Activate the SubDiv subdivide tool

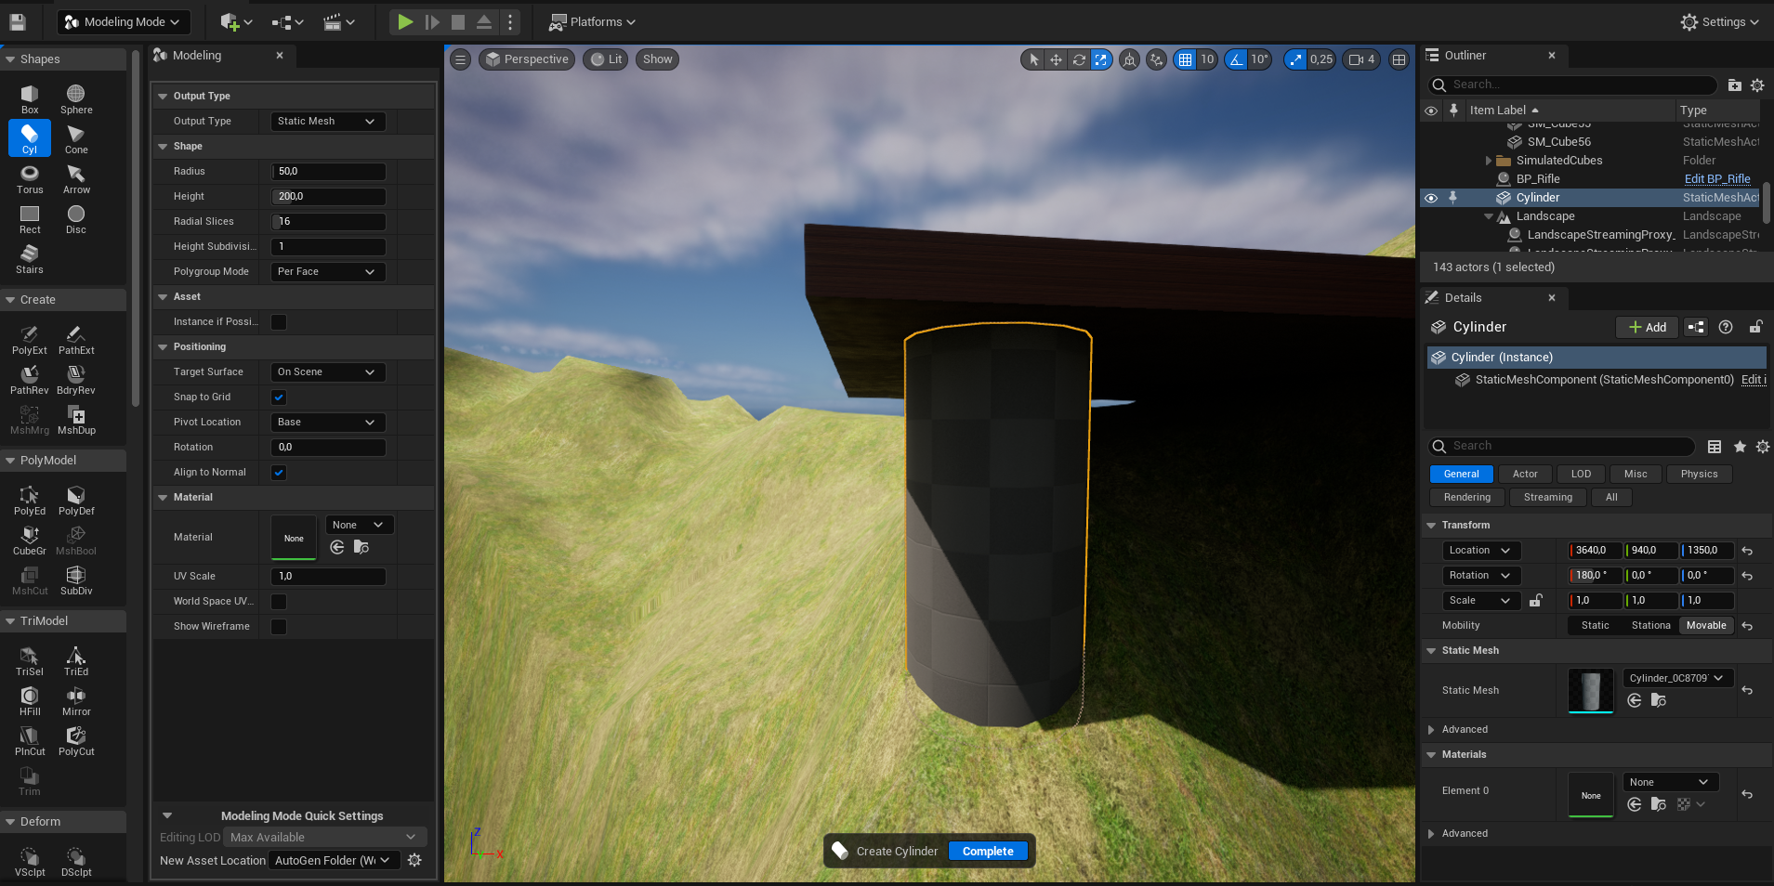coord(76,580)
